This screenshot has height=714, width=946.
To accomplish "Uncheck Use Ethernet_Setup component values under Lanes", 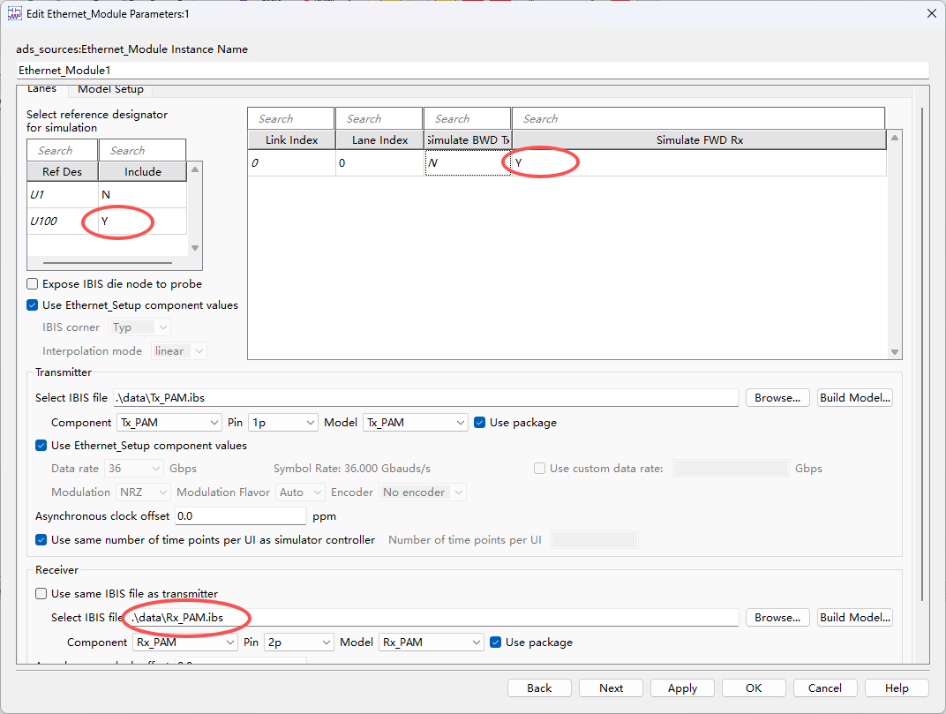I will [x=33, y=304].
